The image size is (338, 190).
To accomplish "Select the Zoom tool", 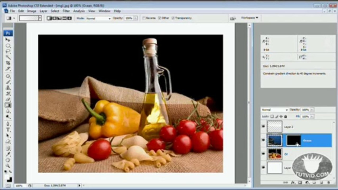I will tap(8, 166).
